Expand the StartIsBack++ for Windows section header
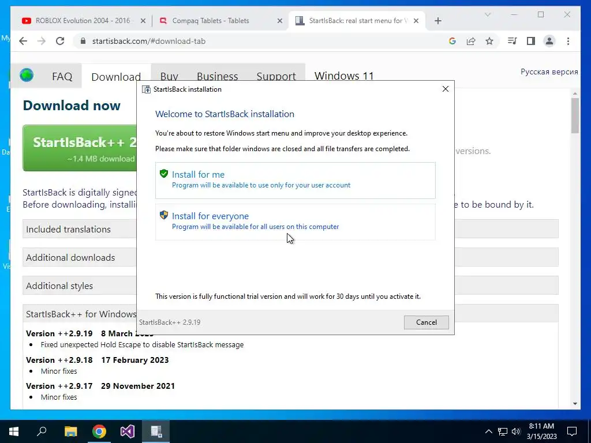Viewport: 591px width, 443px height. click(80, 314)
